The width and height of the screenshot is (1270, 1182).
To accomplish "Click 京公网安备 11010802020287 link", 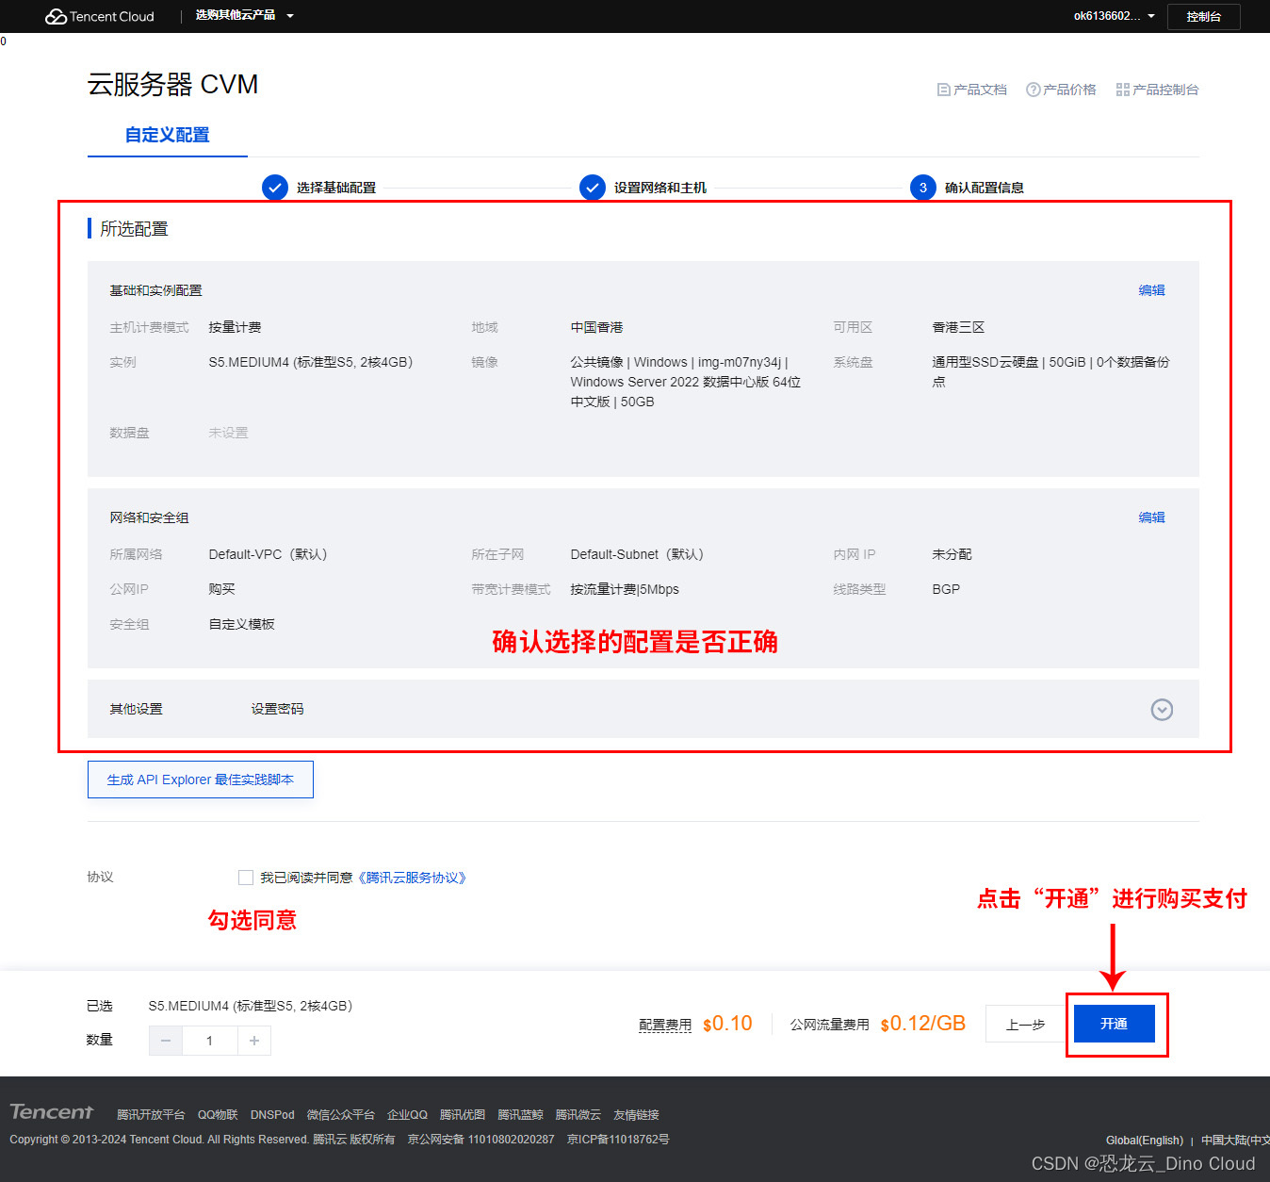I will click(x=480, y=1140).
